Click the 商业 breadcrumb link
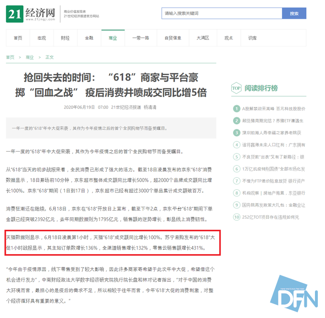The height and width of the screenshot is (318, 325). (30, 57)
